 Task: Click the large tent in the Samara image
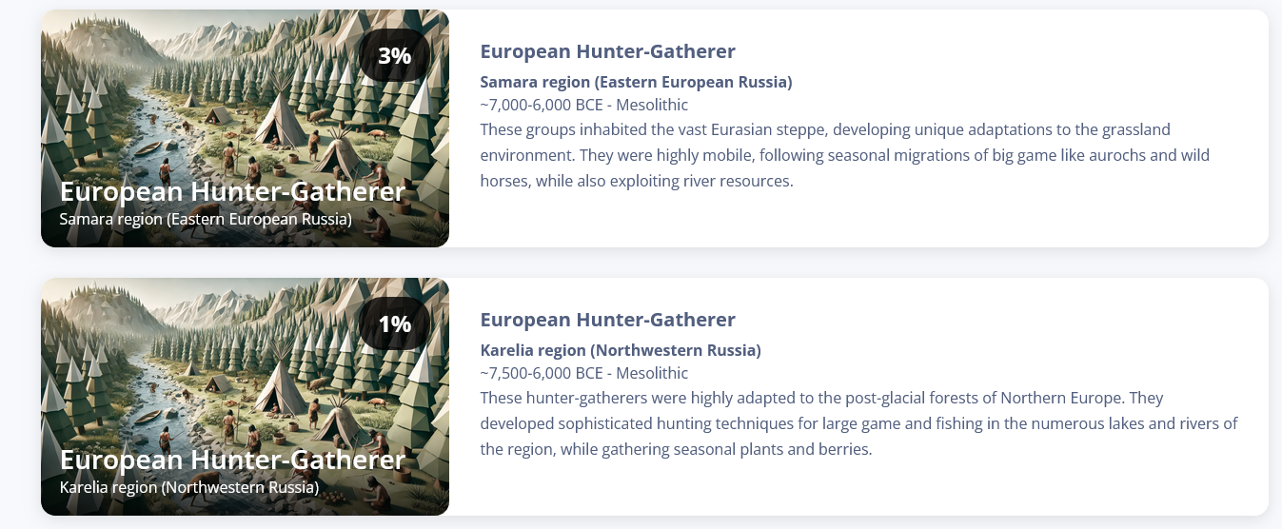(280, 121)
